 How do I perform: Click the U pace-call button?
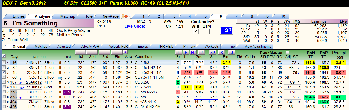click(231, 52)
